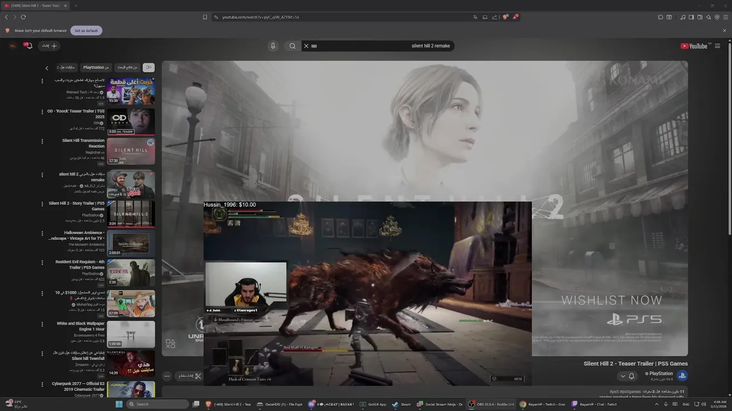This screenshot has height=411, width=732.
Task: Click the YouTube search magnifier button
Action: 292,46
